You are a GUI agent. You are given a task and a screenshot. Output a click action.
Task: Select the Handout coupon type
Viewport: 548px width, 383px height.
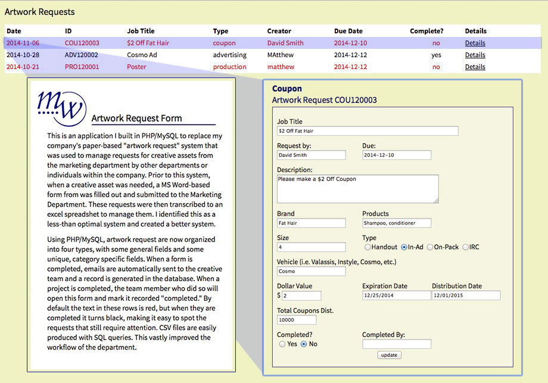coord(368,247)
